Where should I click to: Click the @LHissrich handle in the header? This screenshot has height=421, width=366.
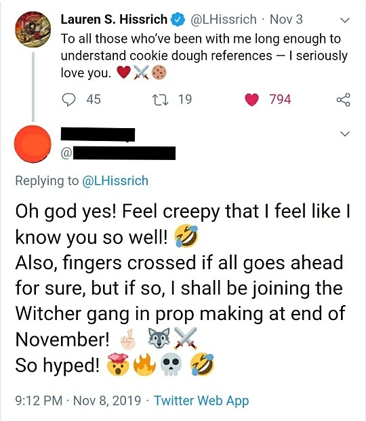(x=224, y=20)
